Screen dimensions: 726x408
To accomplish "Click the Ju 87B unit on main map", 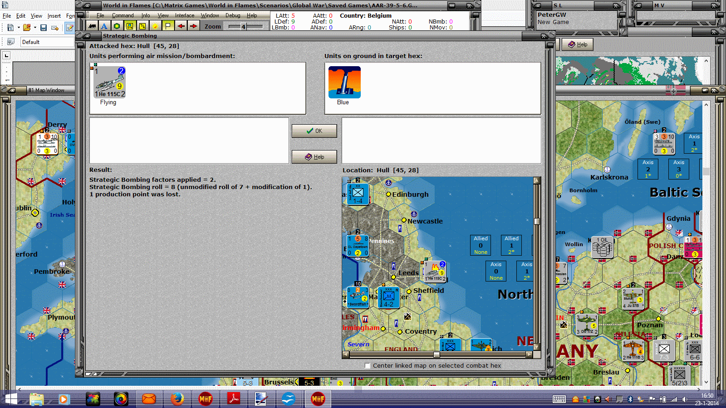I will 633,298.
